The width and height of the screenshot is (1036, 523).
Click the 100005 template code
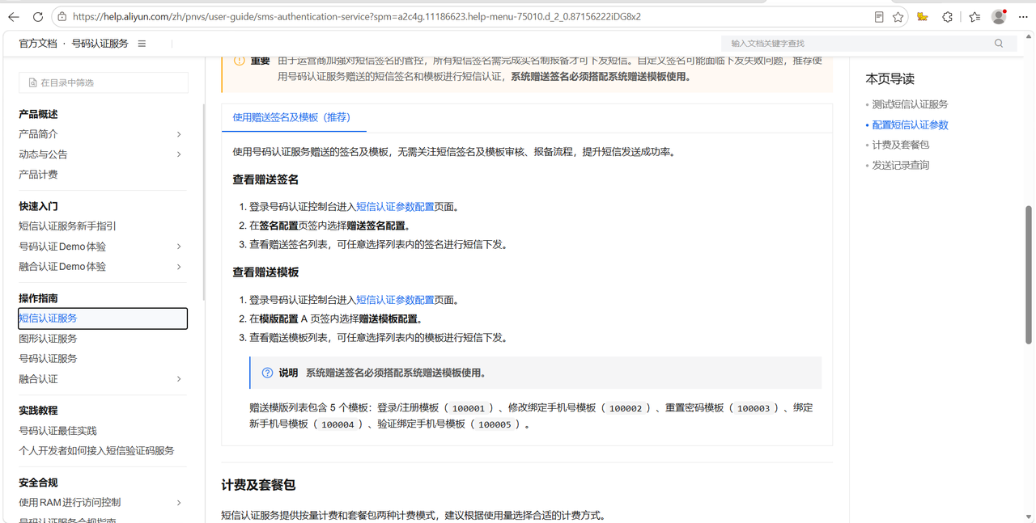[x=495, y=424]
